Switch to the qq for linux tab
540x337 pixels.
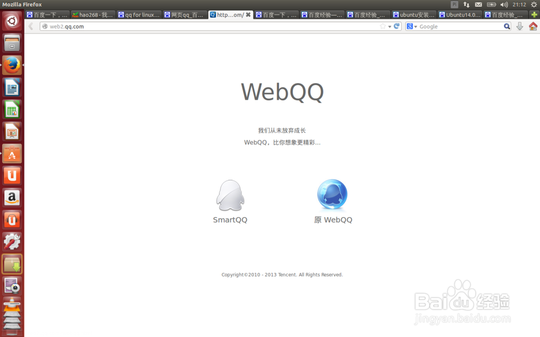[x=139, y=15]
